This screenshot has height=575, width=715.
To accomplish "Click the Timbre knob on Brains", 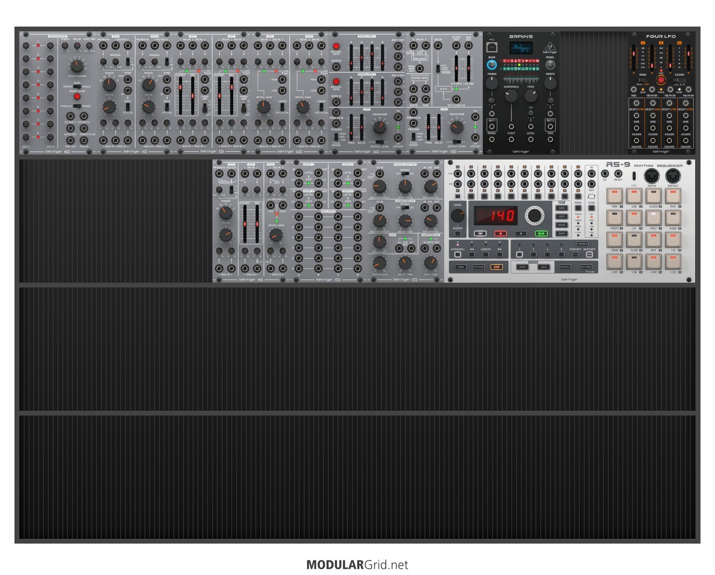I will pyautogui.click(x=491, y=83).
